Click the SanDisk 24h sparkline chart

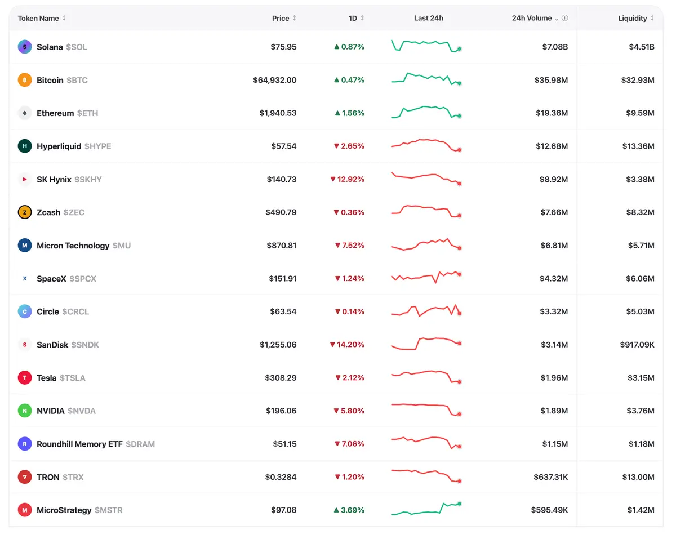point(426,344)
